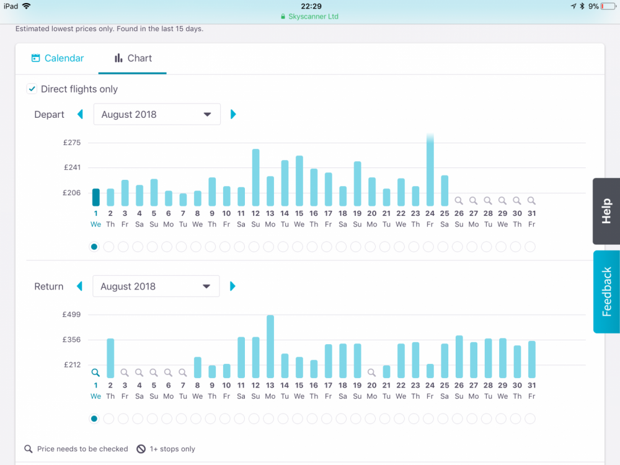Viewport: 620px width, 465px height.
Task: Check price for return date 5 Su
Action: [x=154, y=373]
